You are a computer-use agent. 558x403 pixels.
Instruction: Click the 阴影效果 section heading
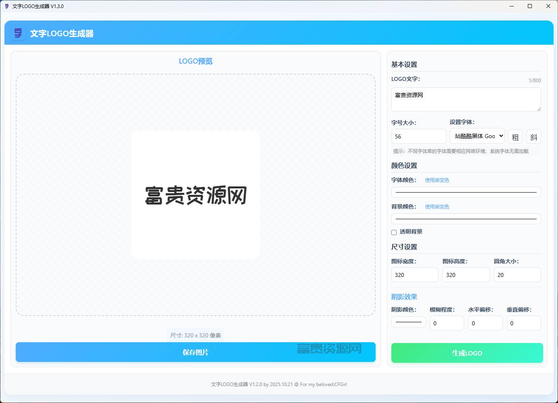[x=404, y=297]
